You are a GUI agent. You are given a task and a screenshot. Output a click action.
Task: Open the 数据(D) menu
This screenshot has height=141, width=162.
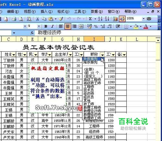click(x=97, y=11)
